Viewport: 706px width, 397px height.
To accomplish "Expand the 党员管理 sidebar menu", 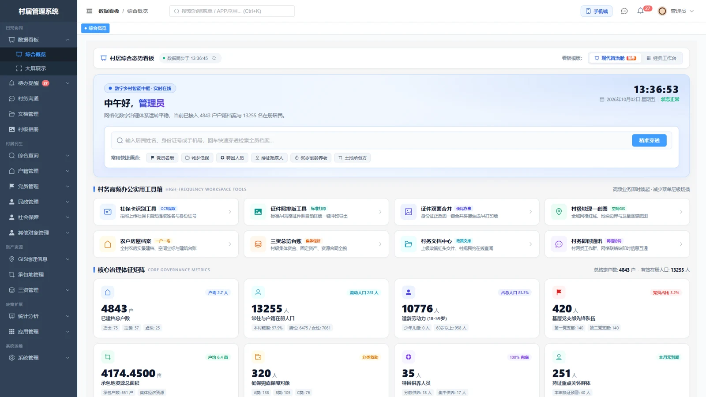I will point(38,186).
